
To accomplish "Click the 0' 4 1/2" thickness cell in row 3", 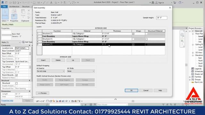I will 117,39.
